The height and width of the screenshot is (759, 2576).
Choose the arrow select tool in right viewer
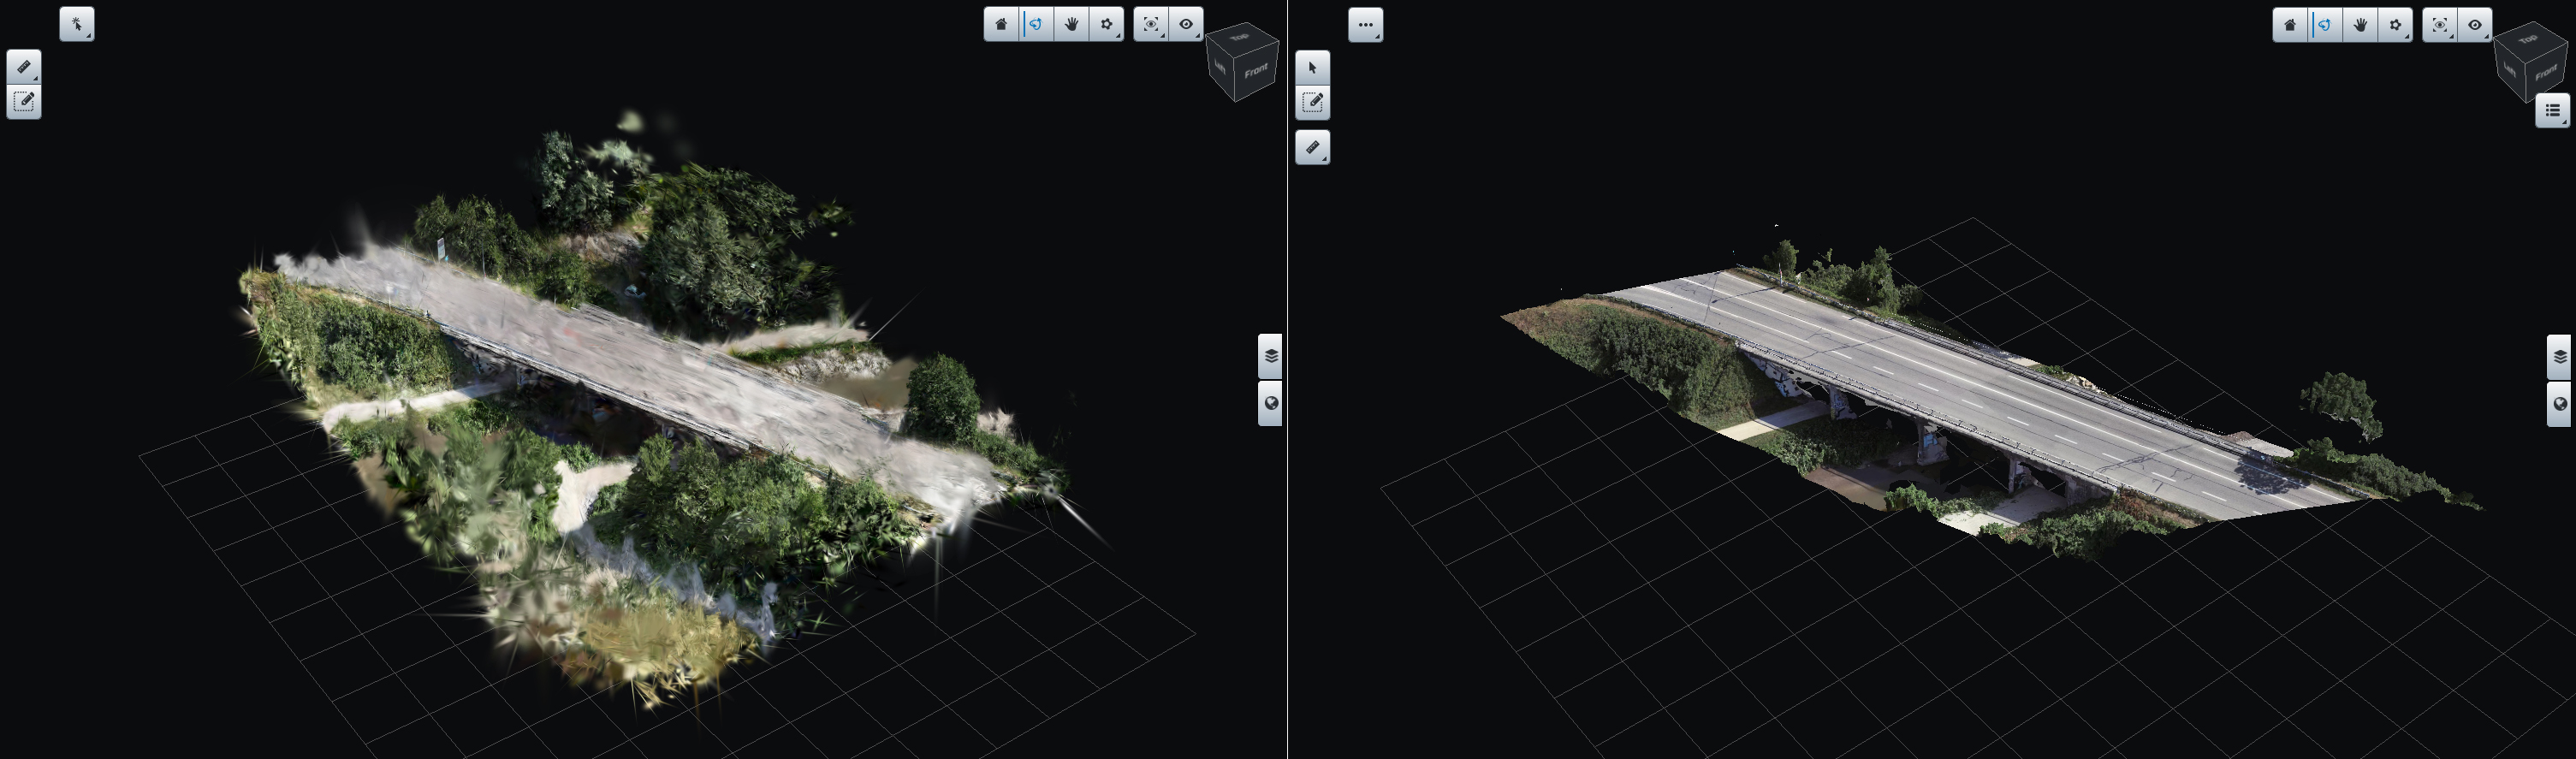[1312, 68]
